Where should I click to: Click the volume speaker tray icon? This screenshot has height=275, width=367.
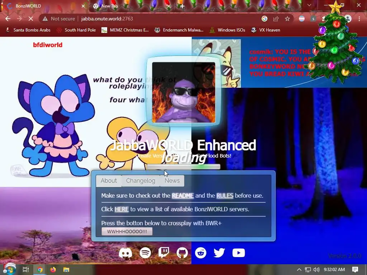(316, 270)
